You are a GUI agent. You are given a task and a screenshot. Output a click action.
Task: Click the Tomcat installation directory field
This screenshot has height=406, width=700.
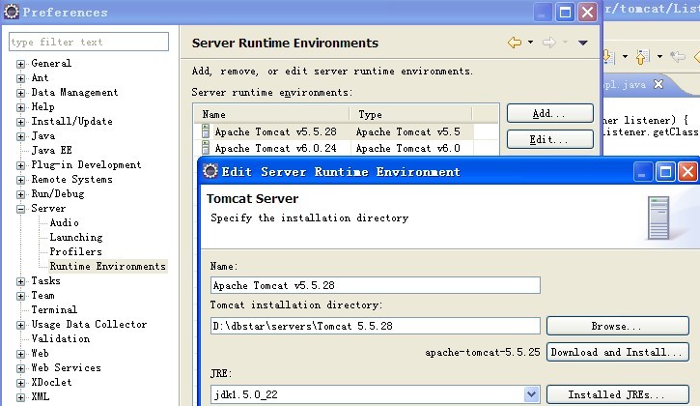376,326
